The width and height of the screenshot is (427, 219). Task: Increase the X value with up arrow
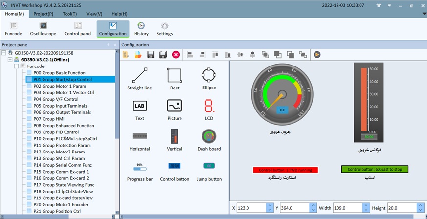[x=270, y=206]
